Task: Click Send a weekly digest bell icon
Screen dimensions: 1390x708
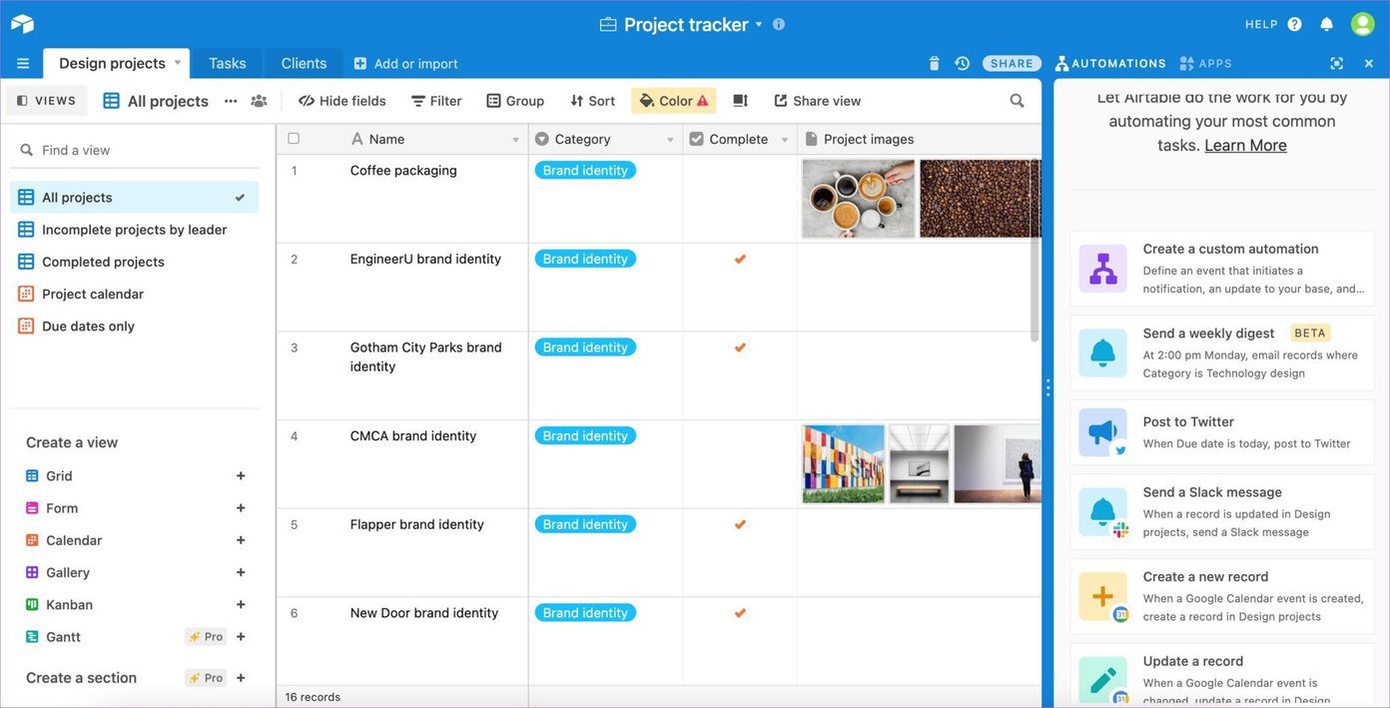Action: tap(1103, 353)
